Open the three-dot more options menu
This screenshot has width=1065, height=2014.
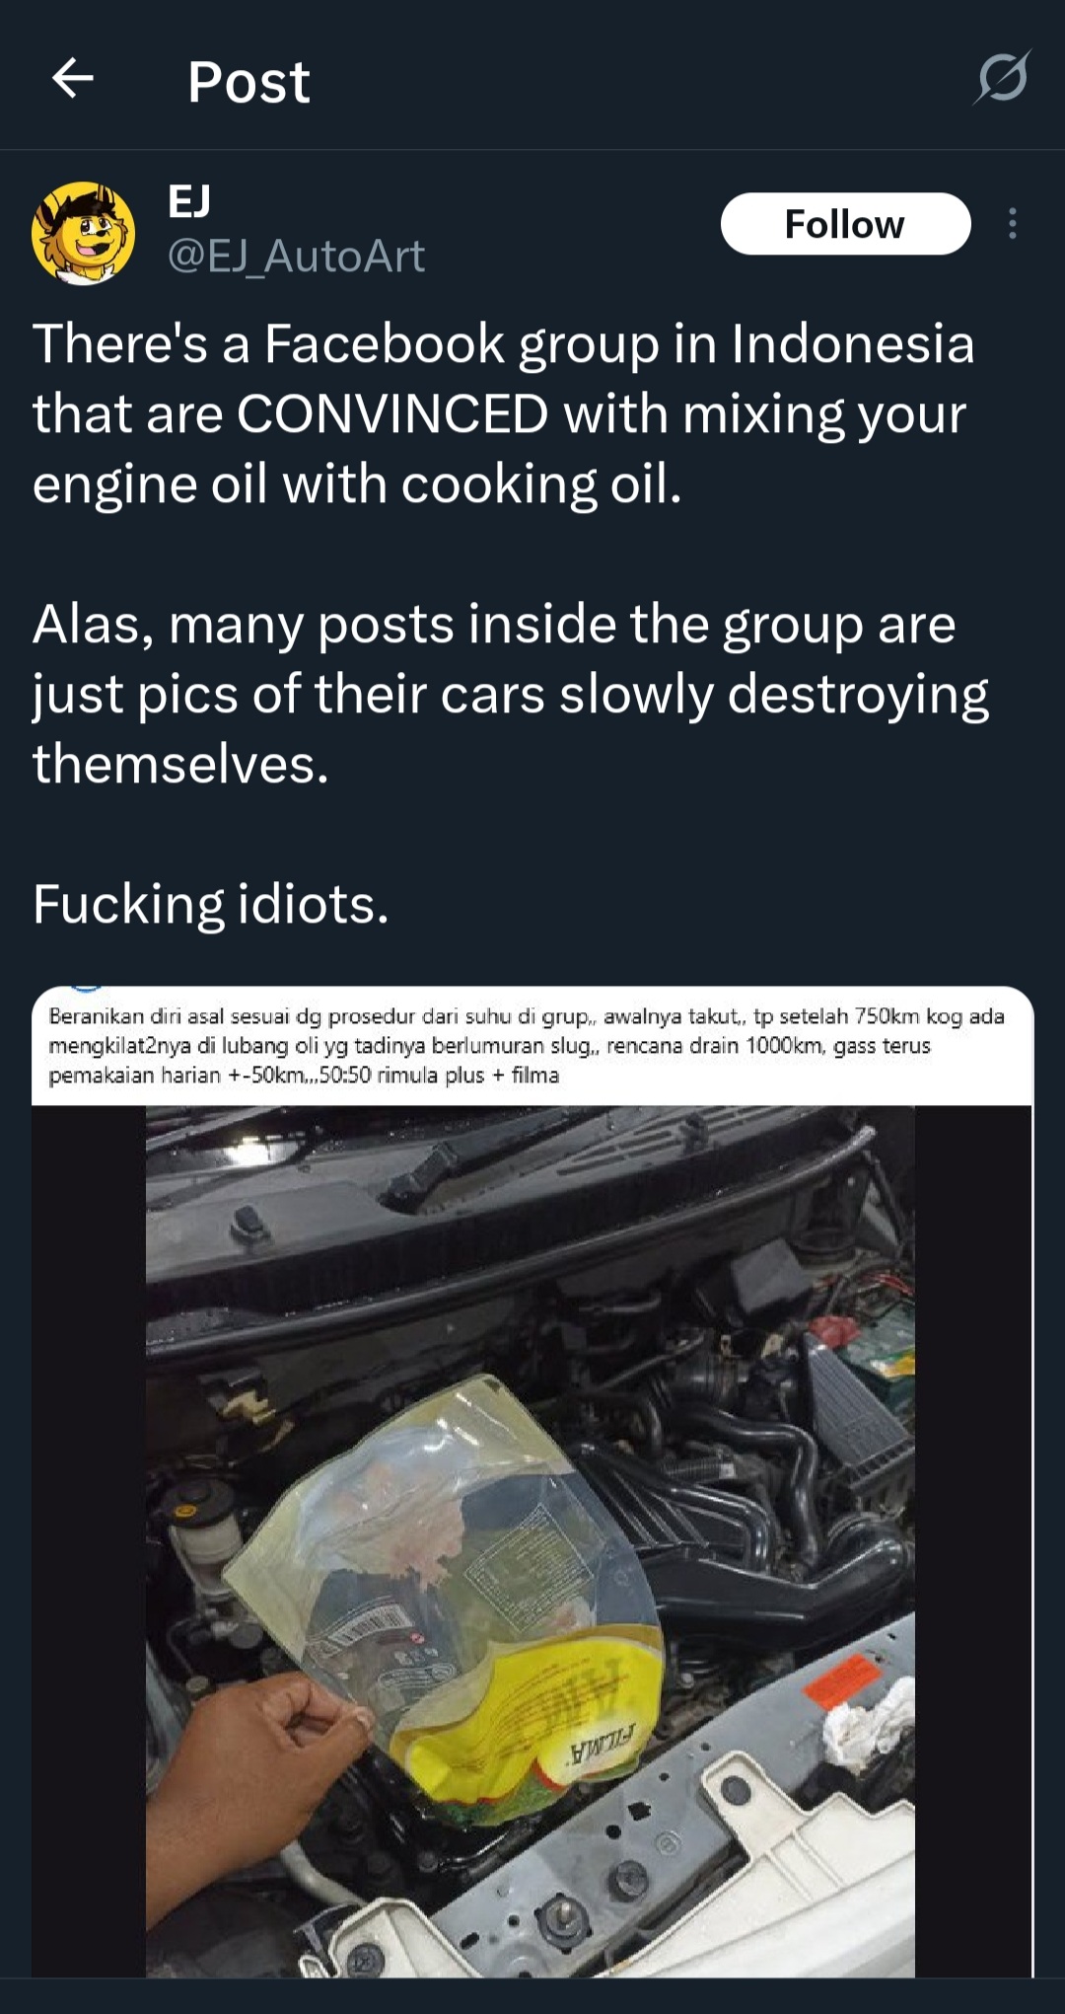(x=1012, y=224)
